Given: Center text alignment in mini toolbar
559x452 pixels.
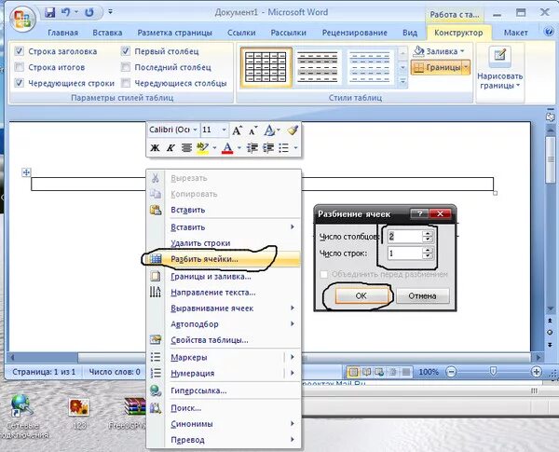Looking at the screenshot, I should 186,147.
